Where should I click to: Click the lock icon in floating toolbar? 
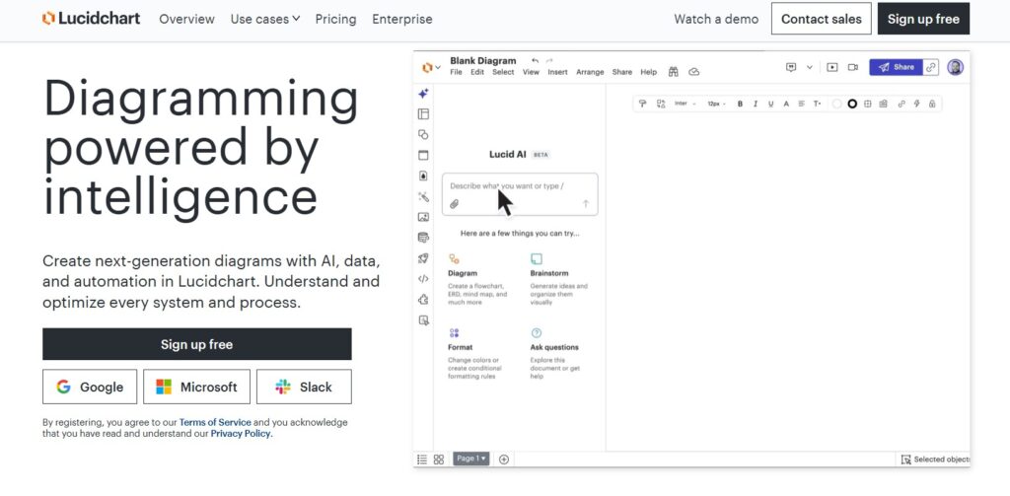(931, 104)
